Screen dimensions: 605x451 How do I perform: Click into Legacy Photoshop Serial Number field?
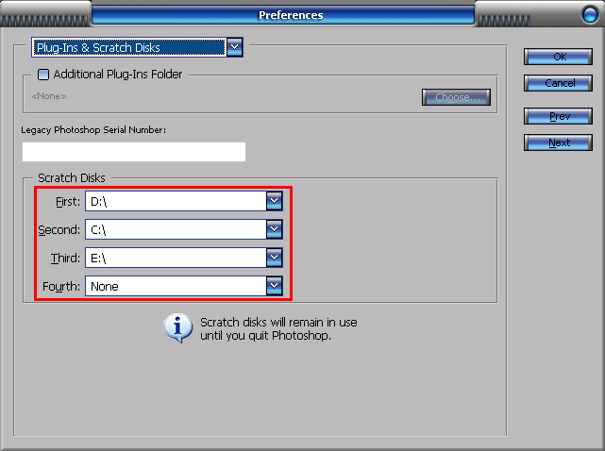pos(134,152)
